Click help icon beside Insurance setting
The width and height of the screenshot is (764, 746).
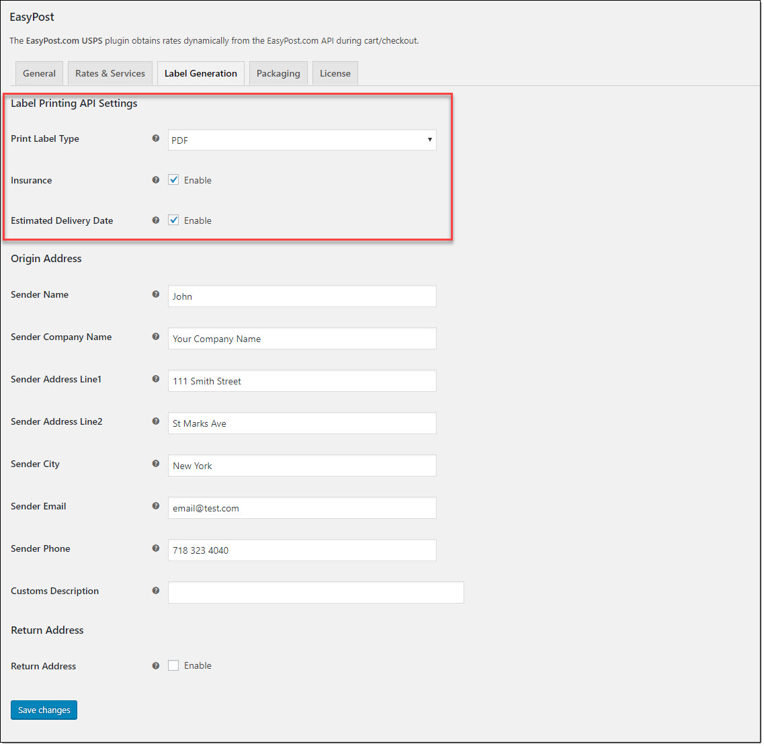pyautogui.click(x=155, y=180)
